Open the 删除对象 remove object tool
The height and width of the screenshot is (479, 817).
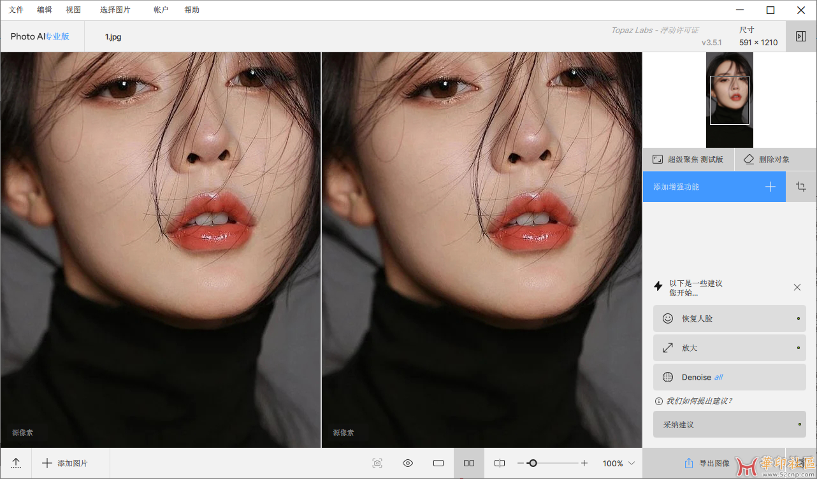click(767, 159)
